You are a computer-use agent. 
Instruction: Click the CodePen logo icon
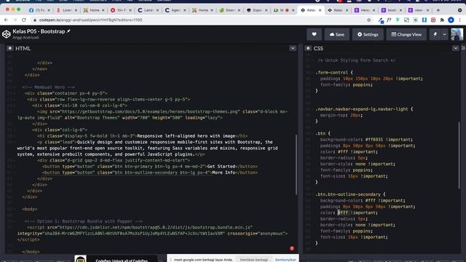pyautogui.click(x=7, y=34)
